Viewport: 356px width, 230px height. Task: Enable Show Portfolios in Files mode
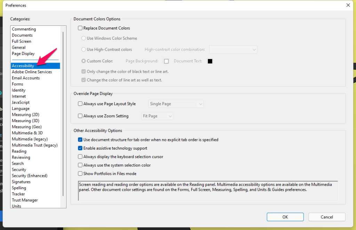pos(80,173)
